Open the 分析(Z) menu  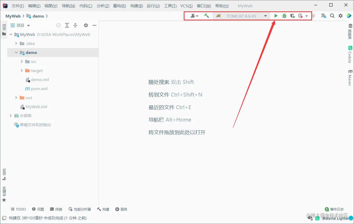click(103, 6)
